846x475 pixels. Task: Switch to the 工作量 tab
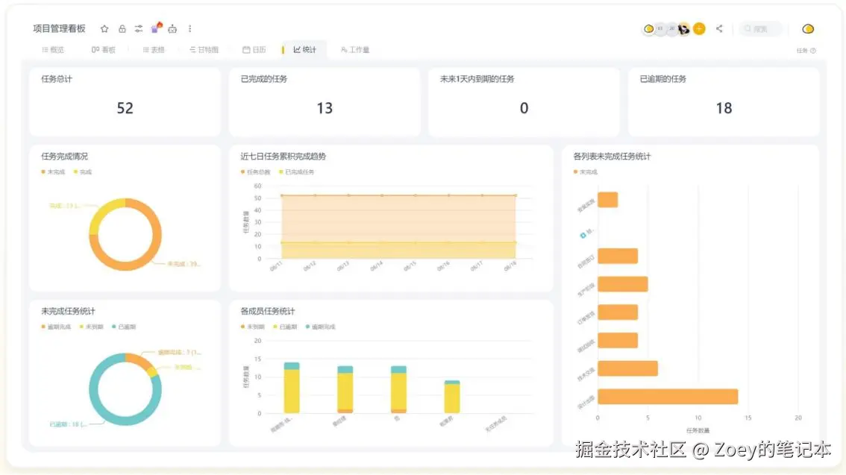coord(355,50)
